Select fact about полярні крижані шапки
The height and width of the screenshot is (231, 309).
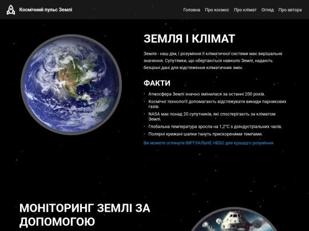(205, 134)
